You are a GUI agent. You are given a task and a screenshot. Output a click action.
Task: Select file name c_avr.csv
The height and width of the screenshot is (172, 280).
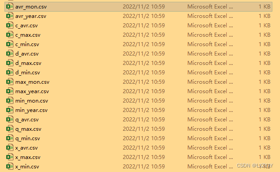(x=26, y=26)
